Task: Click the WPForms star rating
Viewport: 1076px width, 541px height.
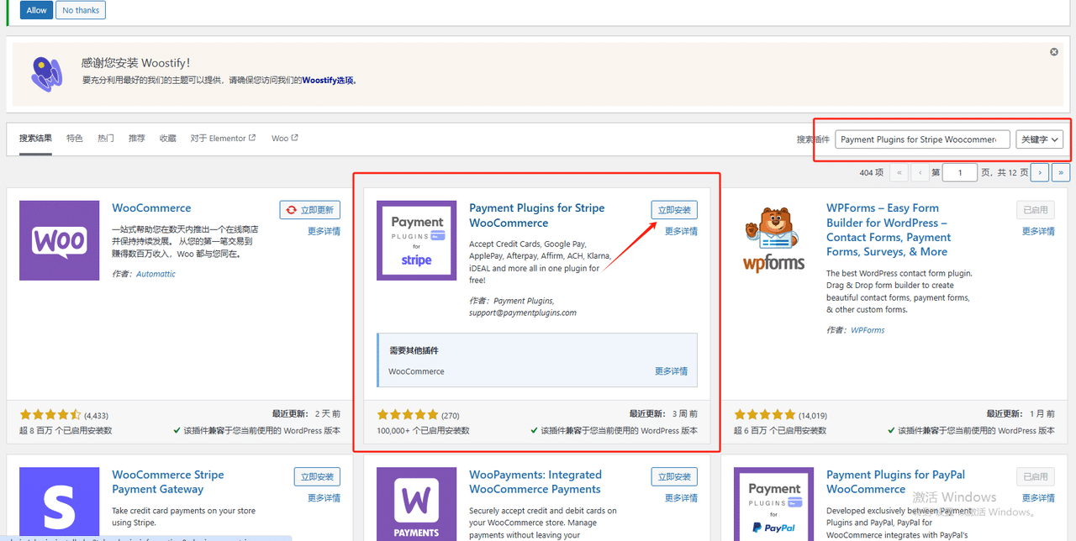Action: pyautogui.click(x=765, y=415)
